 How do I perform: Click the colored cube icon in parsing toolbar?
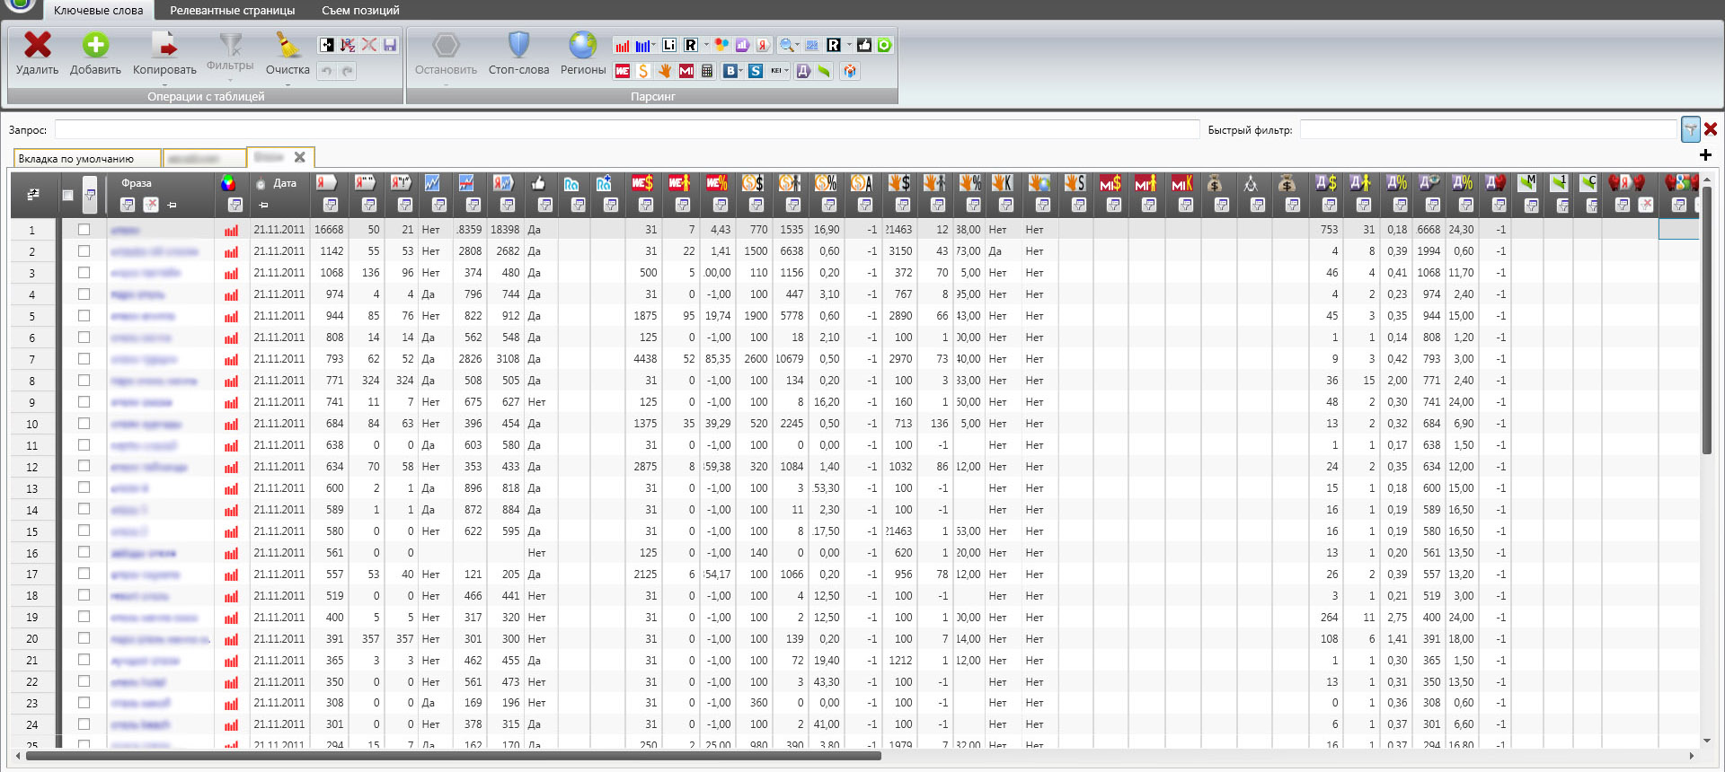[849, 71]
